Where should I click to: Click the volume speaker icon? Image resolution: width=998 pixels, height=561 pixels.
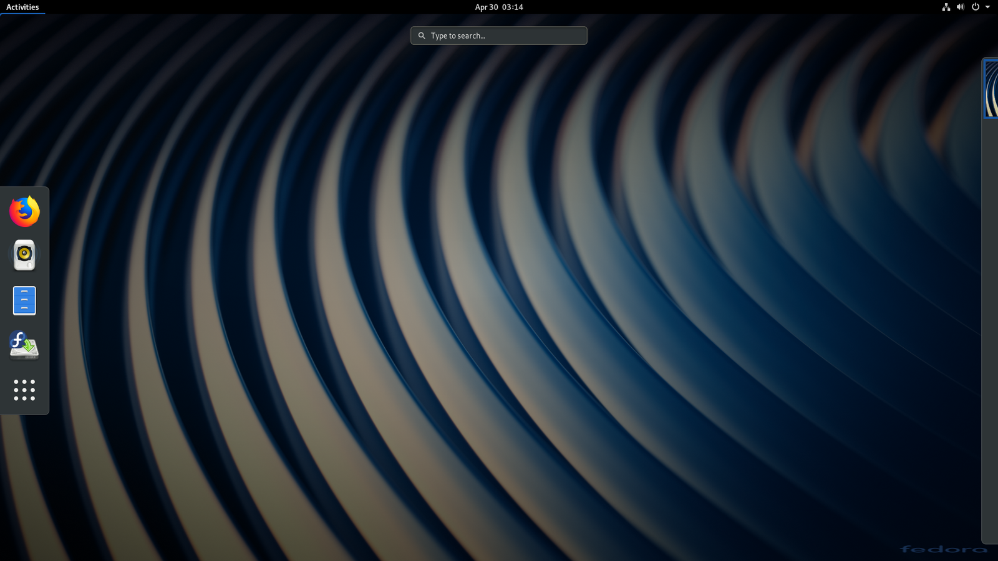coord(960,7)
